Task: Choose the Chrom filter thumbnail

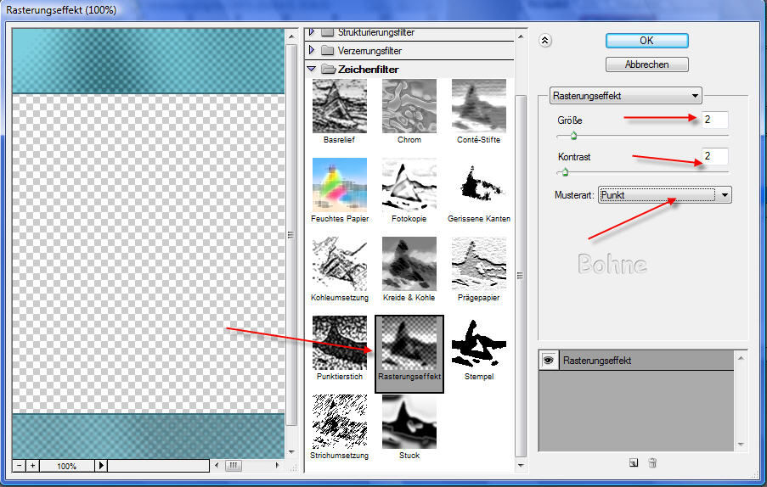Action: click(409, 106)
